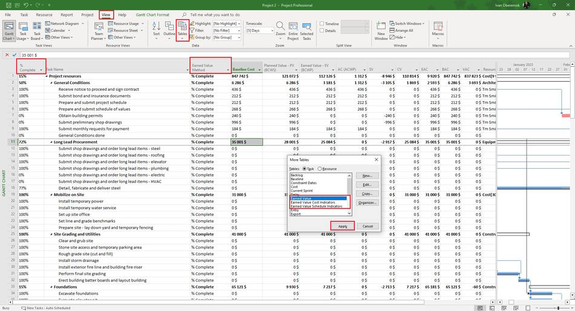Click the Cancel button in More Tables
575x311 pixels.
367,226
